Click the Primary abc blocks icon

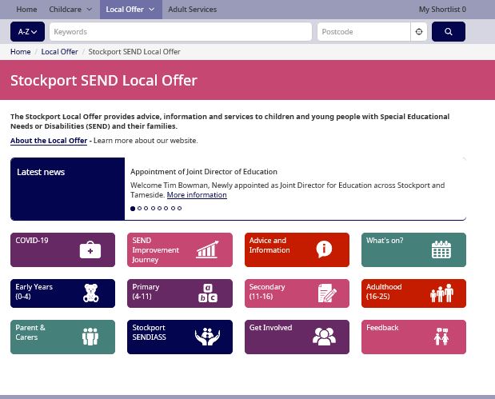click(208, 293)
